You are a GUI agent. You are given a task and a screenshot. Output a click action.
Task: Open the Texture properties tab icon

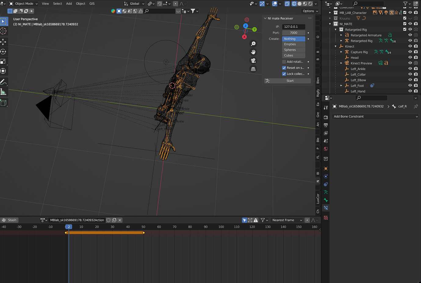click(326, 218)
